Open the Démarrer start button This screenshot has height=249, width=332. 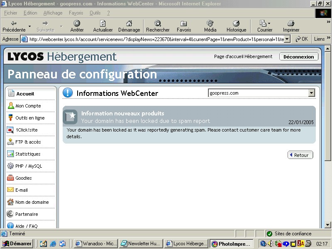[17, 244]
